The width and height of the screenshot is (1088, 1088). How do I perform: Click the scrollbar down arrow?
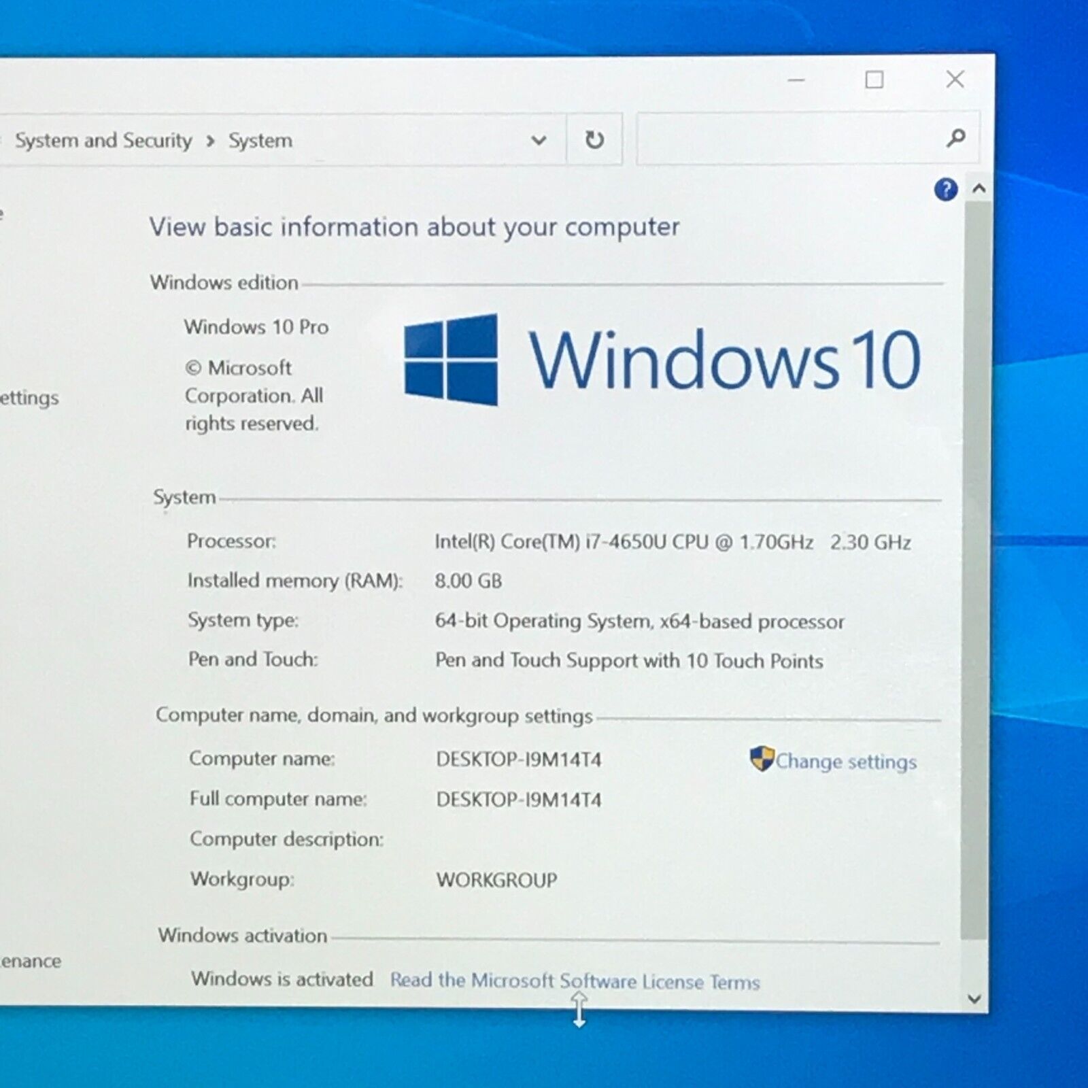(x=974, y=999)
